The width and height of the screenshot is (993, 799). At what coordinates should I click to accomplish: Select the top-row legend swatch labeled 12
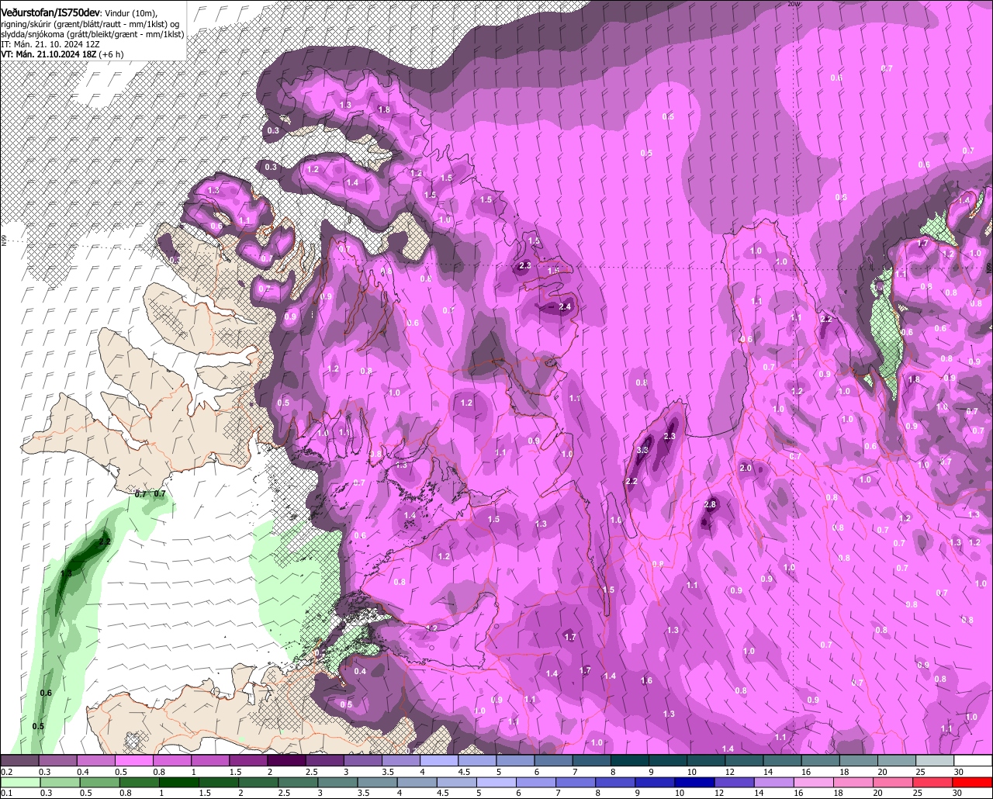[744, 761]
